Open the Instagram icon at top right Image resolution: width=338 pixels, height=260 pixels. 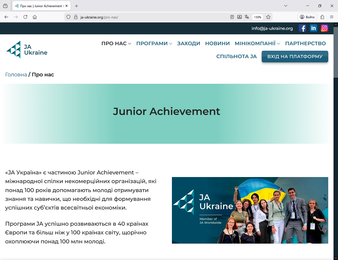click(x=324, y=28)
